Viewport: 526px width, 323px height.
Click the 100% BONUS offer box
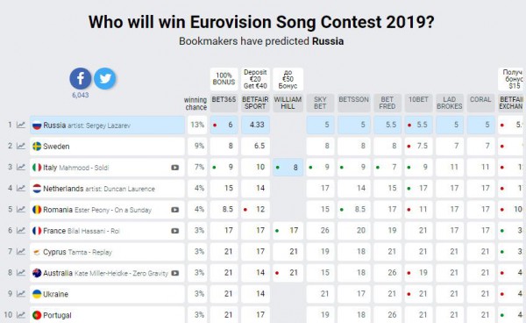pyautogui.click(x=224, y=79)
